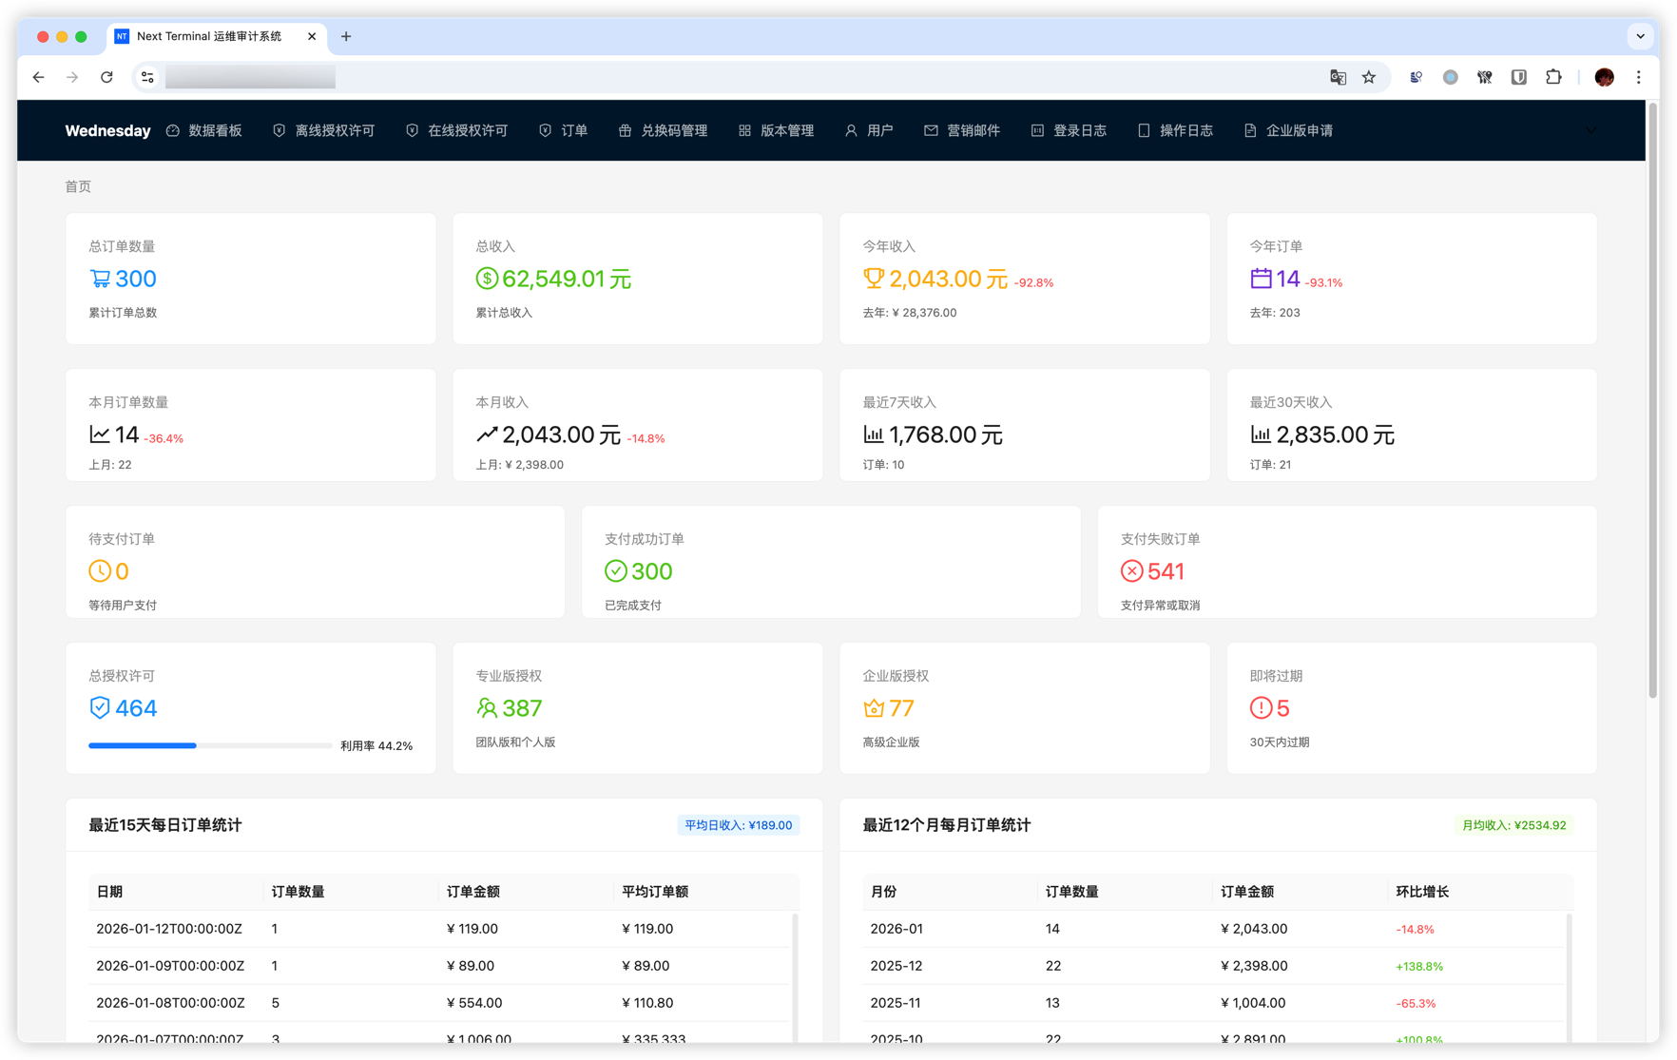Click the clock icon in 待支付订单 card

coord(100,571)
